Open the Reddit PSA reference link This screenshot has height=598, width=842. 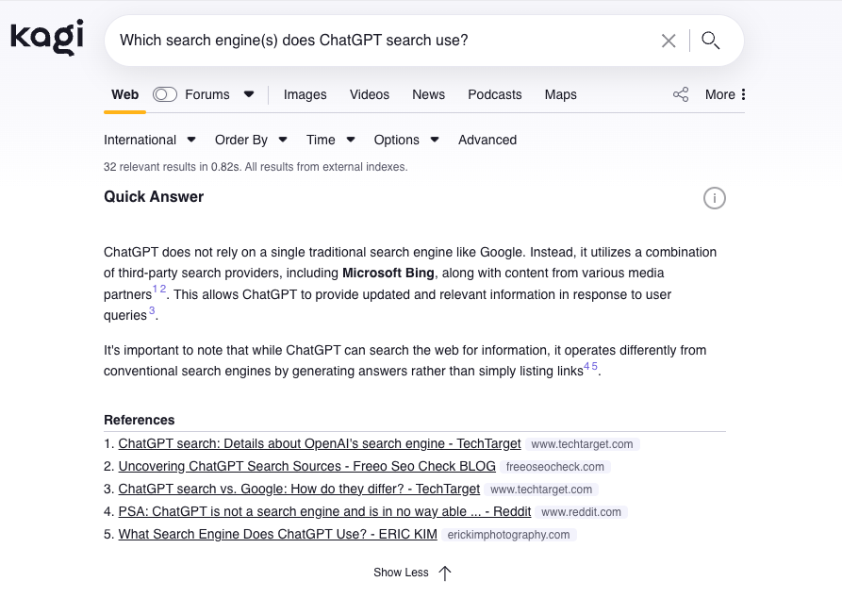(x=324, y=511)
